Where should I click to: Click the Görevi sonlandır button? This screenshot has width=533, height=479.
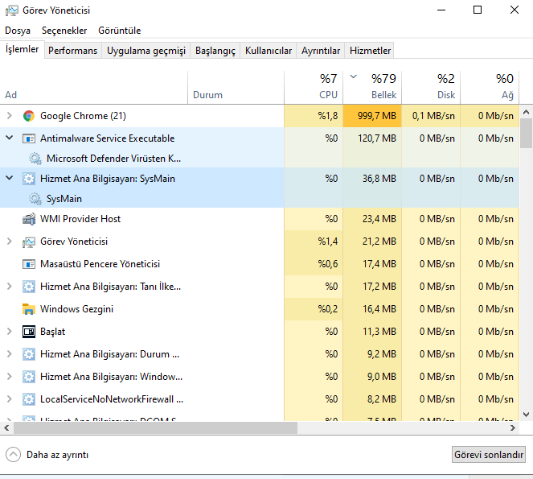(x=489, y=455)
